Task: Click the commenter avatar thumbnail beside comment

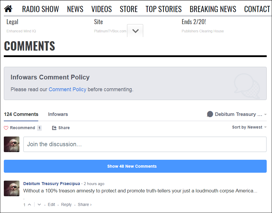Action: pos(12,188)
